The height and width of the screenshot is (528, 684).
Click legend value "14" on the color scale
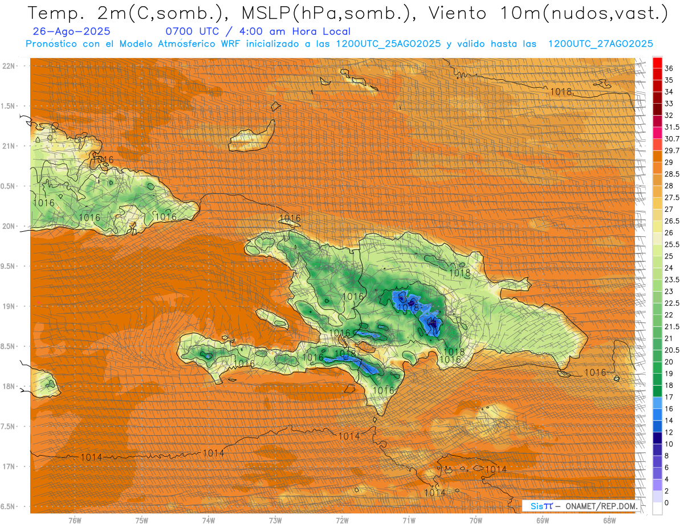coord(669,420)
